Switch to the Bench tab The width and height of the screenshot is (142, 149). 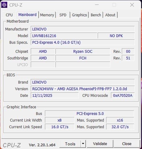[96, 15]
